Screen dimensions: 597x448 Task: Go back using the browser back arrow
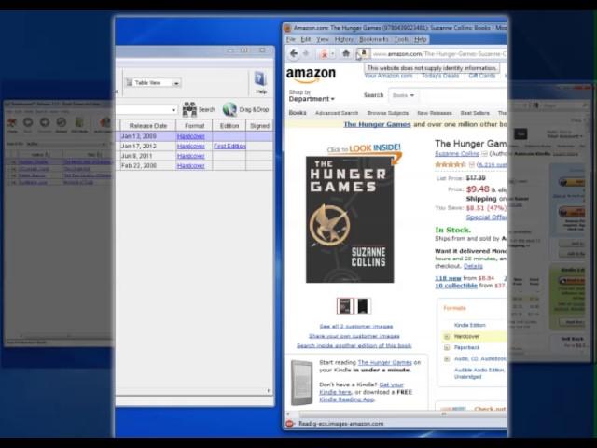294,54
